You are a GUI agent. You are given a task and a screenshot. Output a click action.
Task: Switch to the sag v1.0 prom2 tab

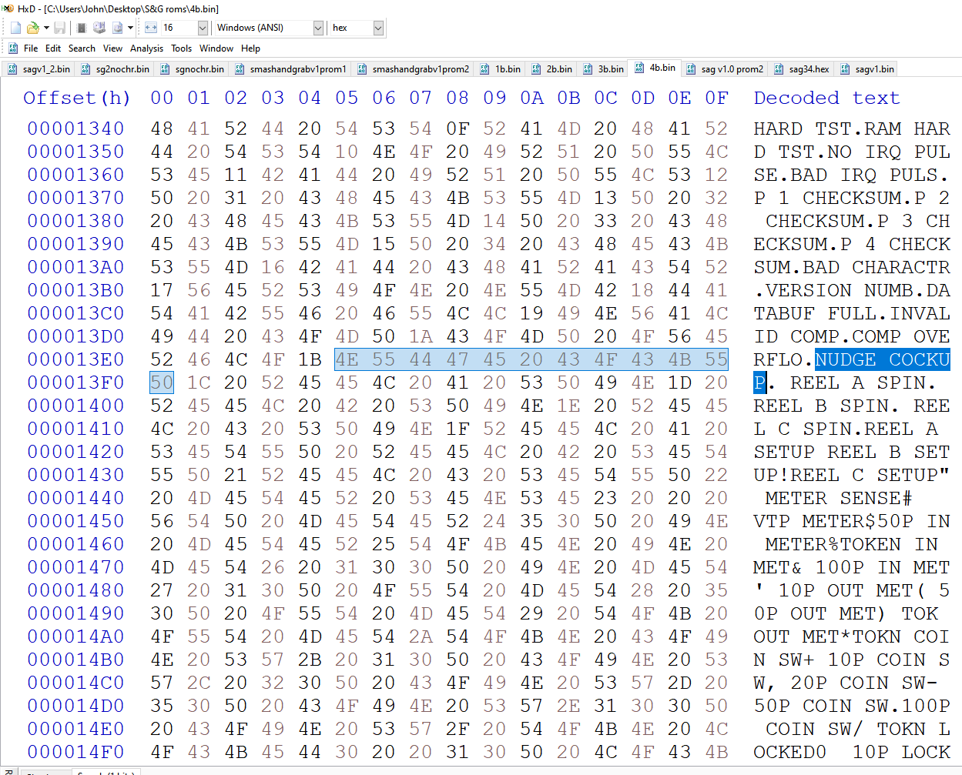[724, 68]
